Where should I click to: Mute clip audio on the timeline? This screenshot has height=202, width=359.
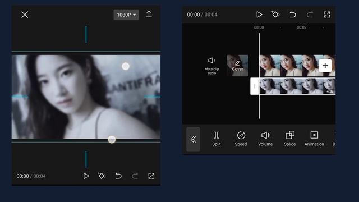(211, 66)
